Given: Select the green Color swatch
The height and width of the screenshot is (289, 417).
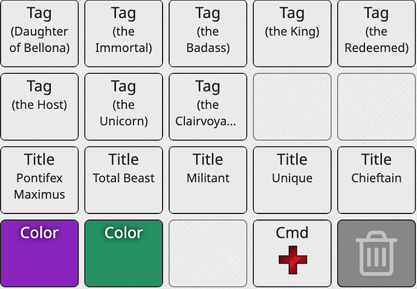Looking at the screenshot, I should pyautogui.click(x=124, y=253).
